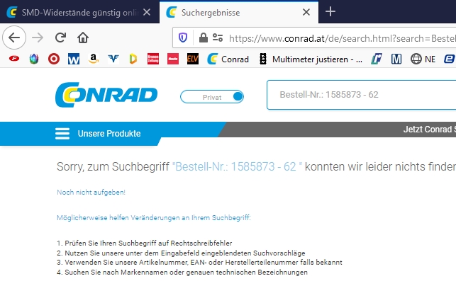Open the blue e bookmark at the bar's edge

point(450,59)
